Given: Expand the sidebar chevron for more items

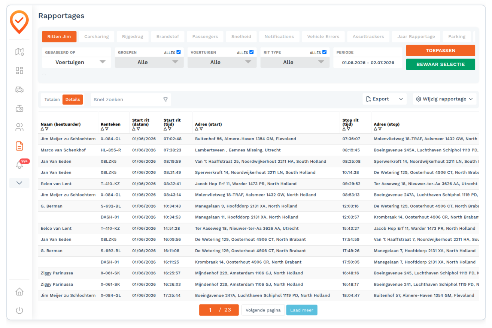Looking at the screenshot, I should click(x=19, y=183).
